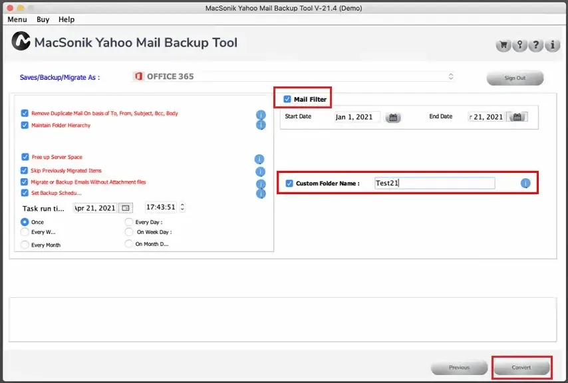This screenshot has width=568, height=383.
Task: Open the Menu menu
Action: pos(17,19)
